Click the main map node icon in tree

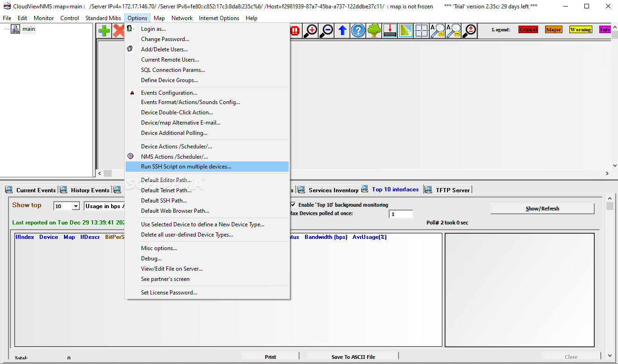tap(15, 29)
